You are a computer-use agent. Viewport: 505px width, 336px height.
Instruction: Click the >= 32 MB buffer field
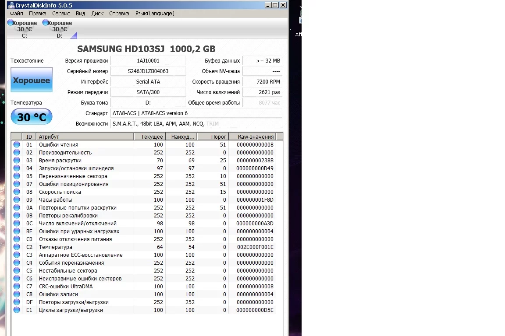click(x=263, y=61)
